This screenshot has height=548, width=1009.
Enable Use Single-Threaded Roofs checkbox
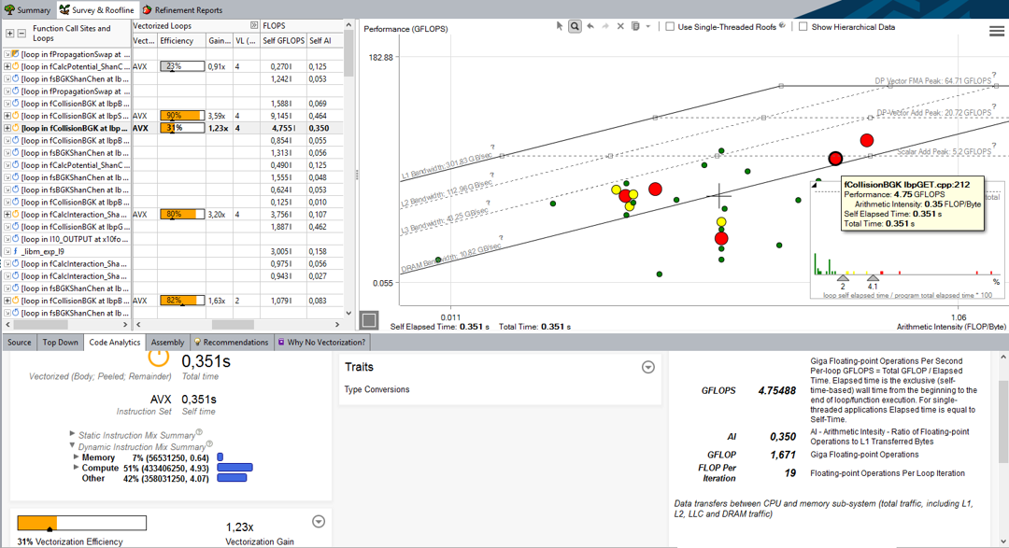pos(670,27)
